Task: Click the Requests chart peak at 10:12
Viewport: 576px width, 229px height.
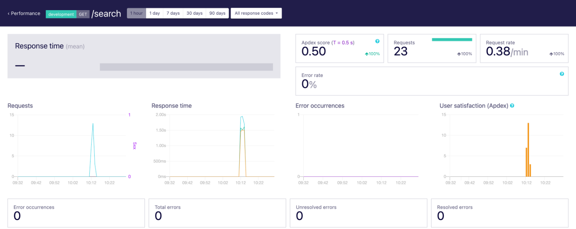Action: 93,123
